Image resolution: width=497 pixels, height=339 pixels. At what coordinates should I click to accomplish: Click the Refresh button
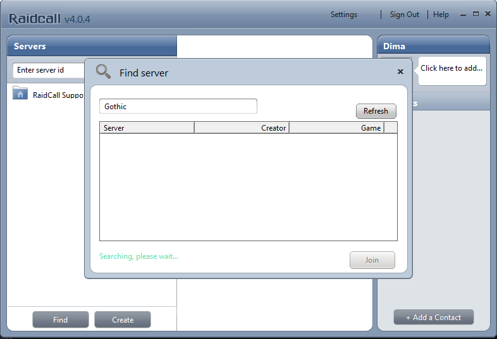coord(376,111)
